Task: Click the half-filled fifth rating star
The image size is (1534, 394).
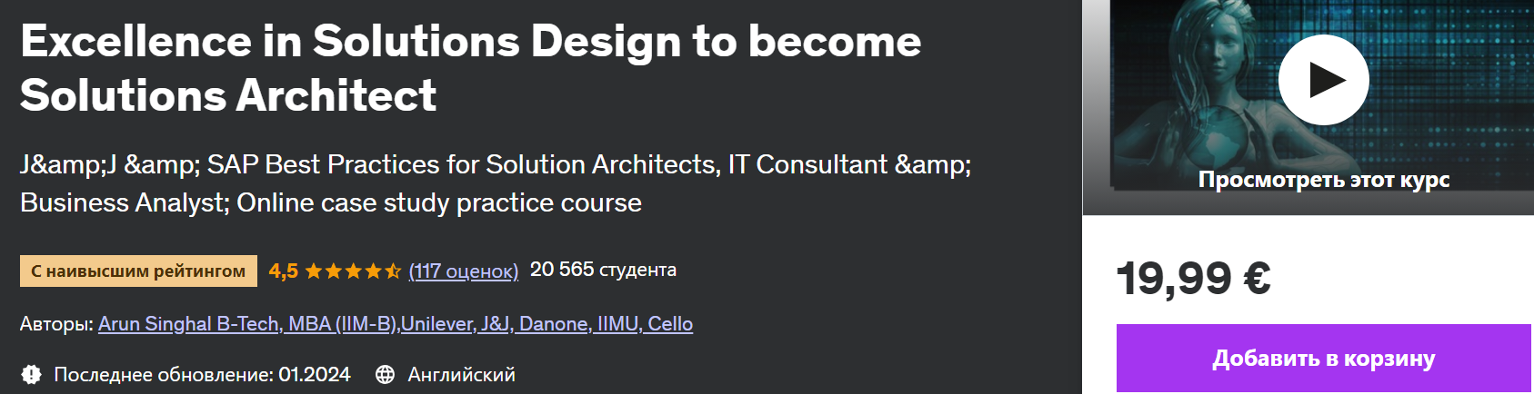Action: tap(393, 271)
